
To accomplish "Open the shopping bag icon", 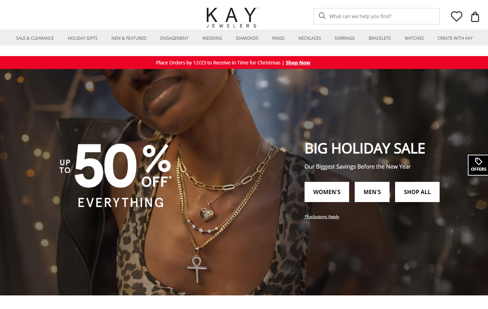I will 475,16.
